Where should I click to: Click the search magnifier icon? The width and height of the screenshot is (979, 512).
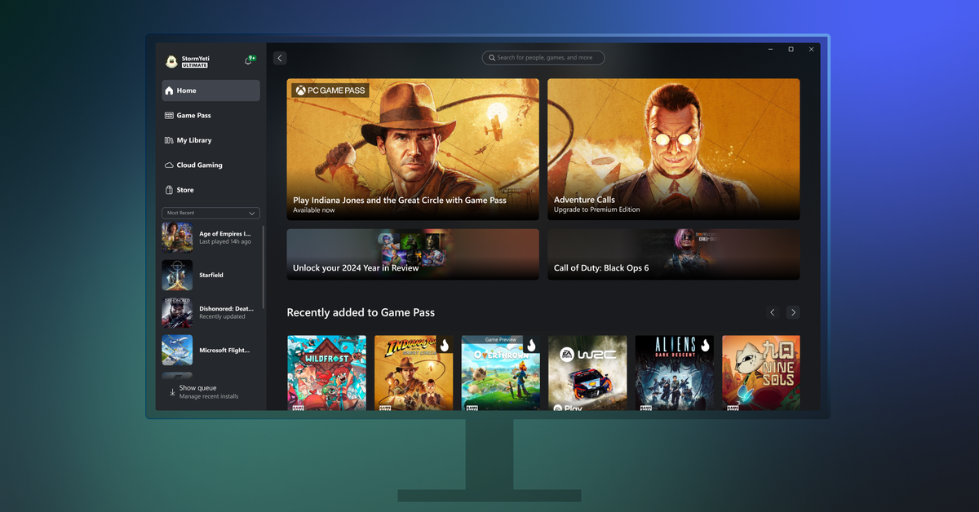click(491, 57)
